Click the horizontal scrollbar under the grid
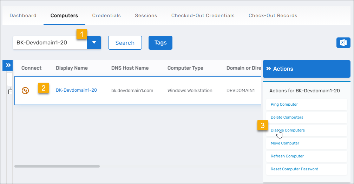The width and height of the screenshot is (354, 184). coord(57,166)
